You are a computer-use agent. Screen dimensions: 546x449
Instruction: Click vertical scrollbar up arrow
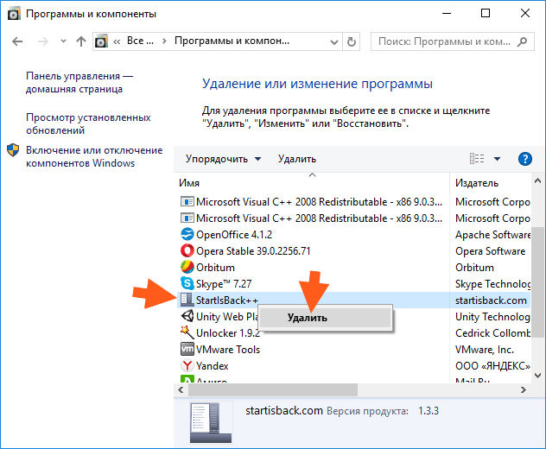tap(537, 180)
